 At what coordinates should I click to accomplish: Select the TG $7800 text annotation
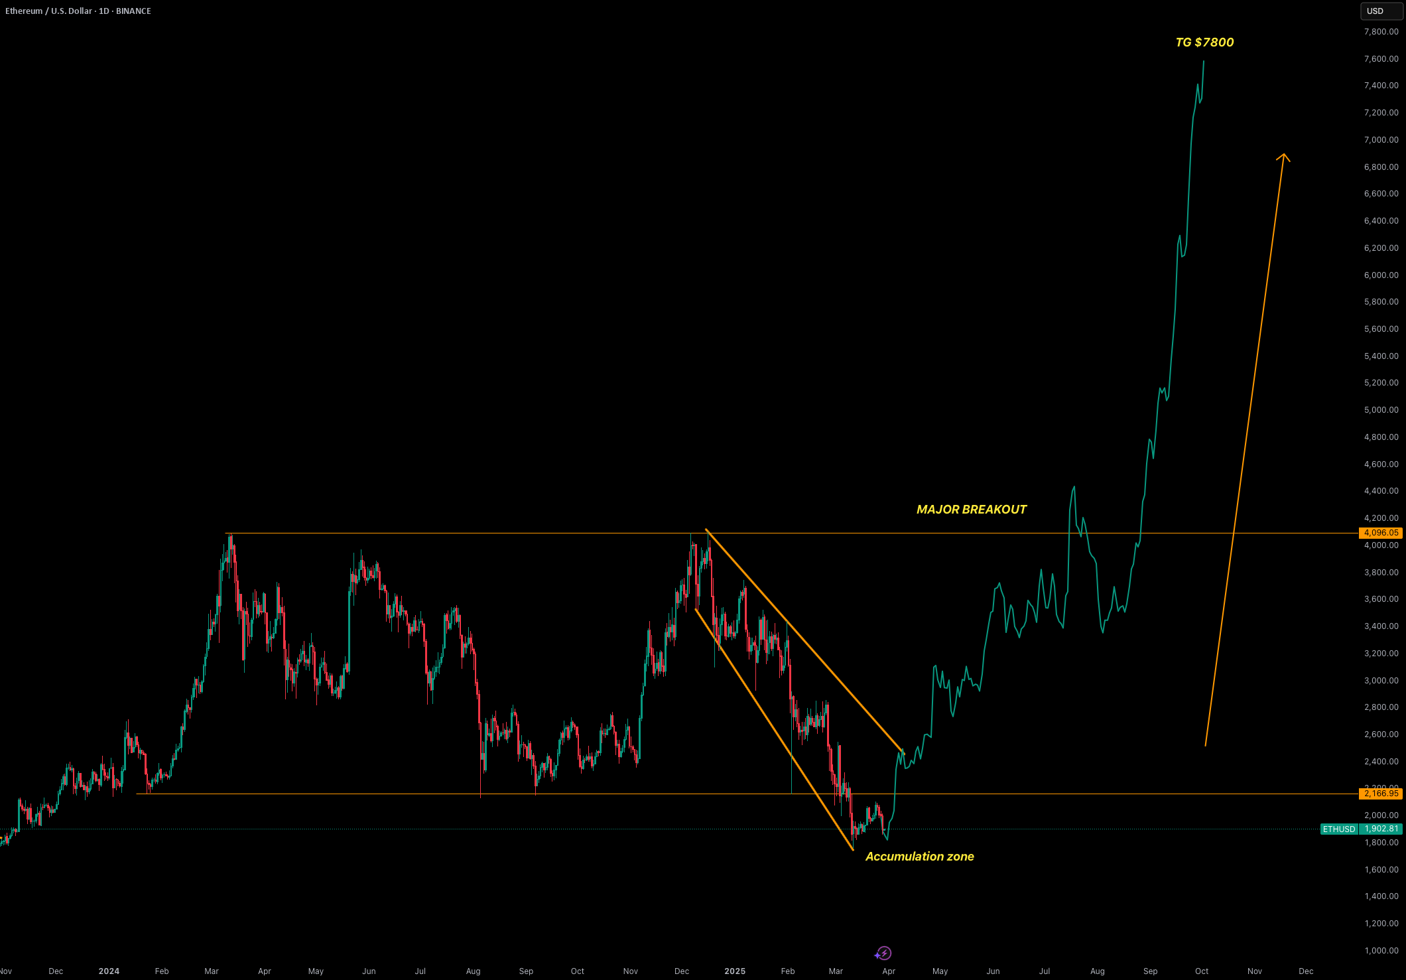click(x=1204, y=42)
